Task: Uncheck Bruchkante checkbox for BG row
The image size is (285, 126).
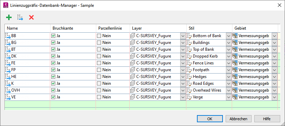Action: (x=53, y=43)
